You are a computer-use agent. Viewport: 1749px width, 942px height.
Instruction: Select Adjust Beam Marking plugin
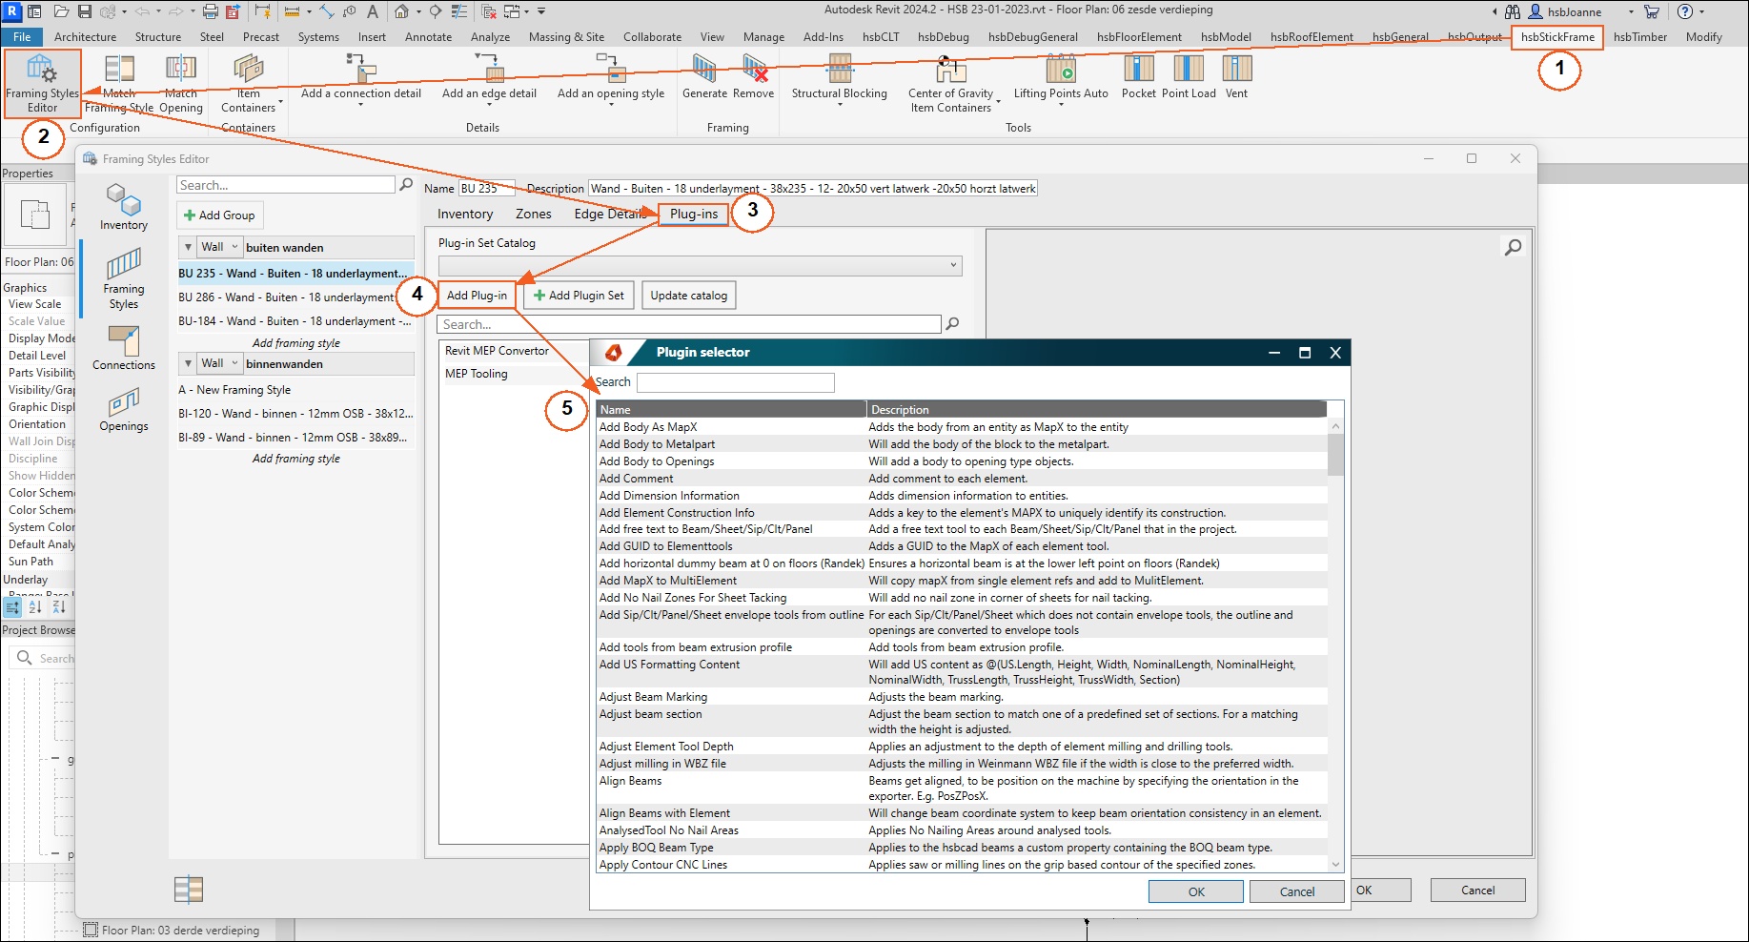(x=962, y=697)
